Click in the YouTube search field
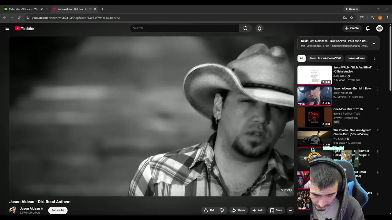Screen dimensions: 392x220 (x=184, y=28)
